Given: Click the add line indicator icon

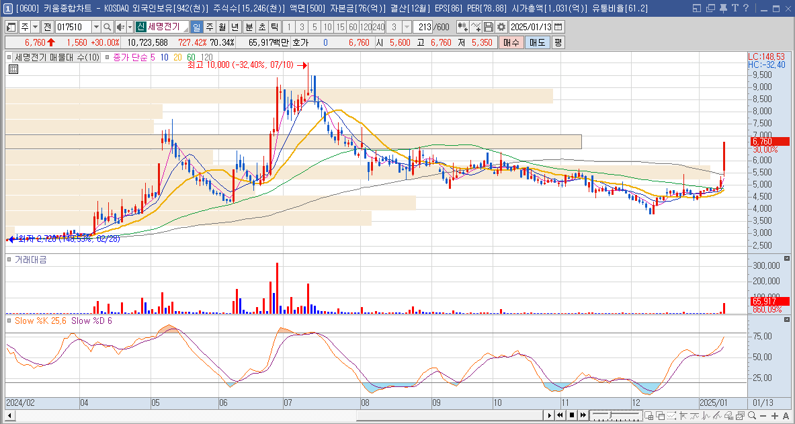Looking at the screenshot, I should point(475,27).
